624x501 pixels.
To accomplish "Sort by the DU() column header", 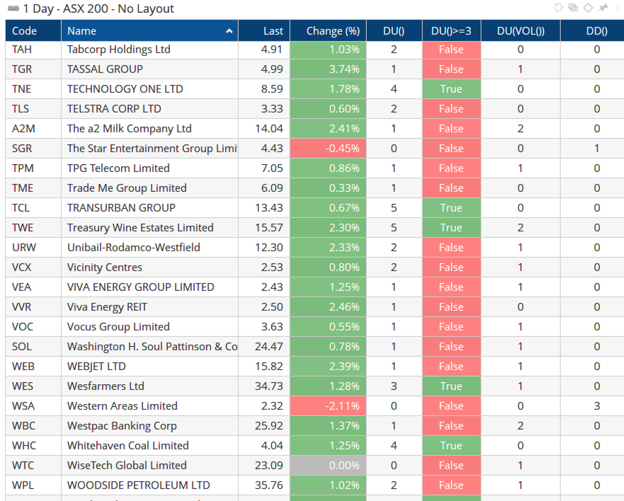I will click(x=394, y=31).
